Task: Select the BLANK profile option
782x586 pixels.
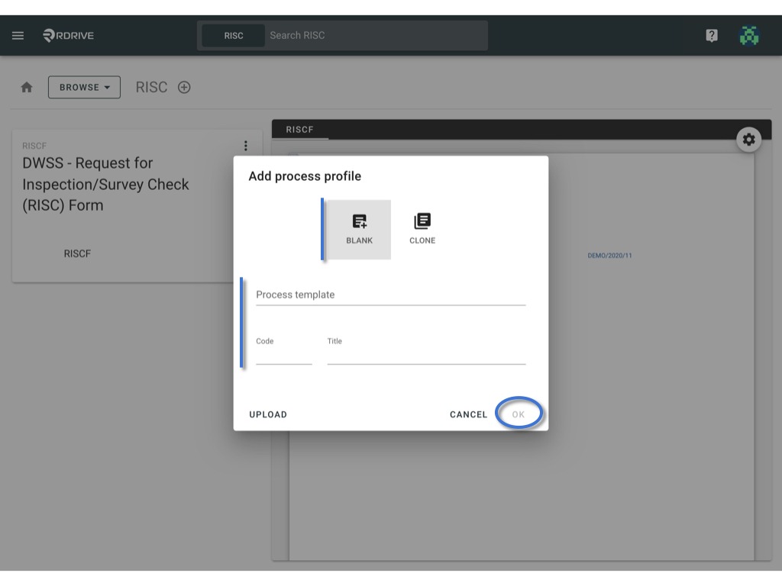Action: coord(359,229)
